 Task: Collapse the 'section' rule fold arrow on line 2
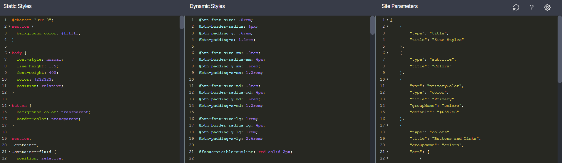point(9,26)
